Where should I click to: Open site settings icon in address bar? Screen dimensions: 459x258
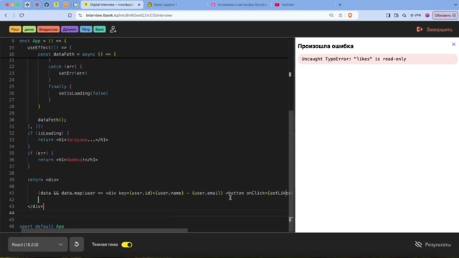pos(80,15)
